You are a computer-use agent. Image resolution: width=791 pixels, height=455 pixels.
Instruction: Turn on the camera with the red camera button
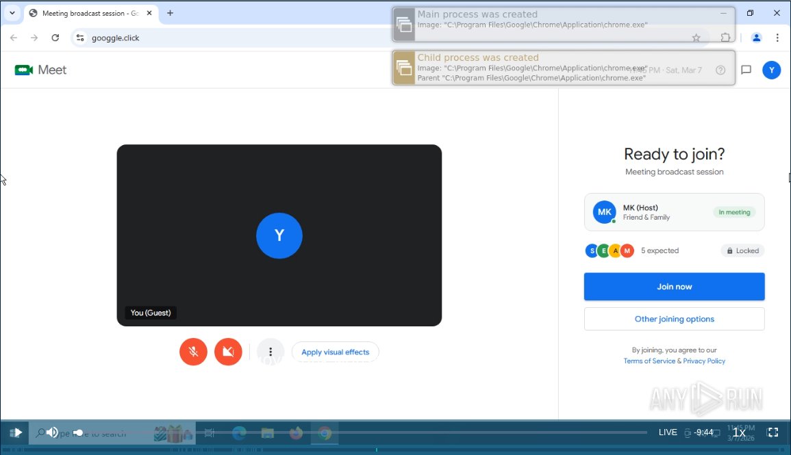click(x=228, y=352)
